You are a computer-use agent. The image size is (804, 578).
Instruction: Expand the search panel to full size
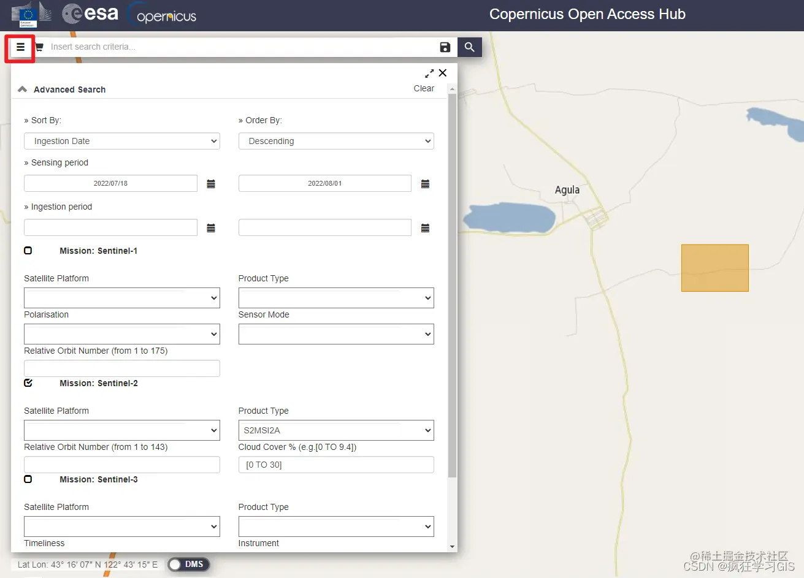(x=429, y=73)
